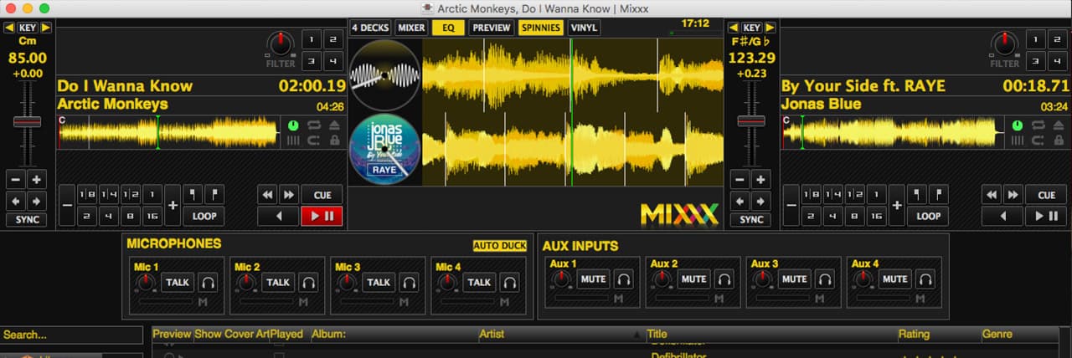
Task: Raise the right deck key with right arrow
Action: tap(770, 28)
